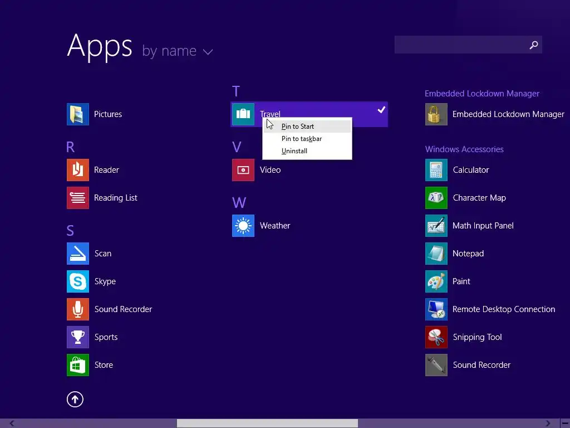Click the 'Reader' app label
Image resolution: width=570 pixels, height=428 pixels.
coord(106,170)
